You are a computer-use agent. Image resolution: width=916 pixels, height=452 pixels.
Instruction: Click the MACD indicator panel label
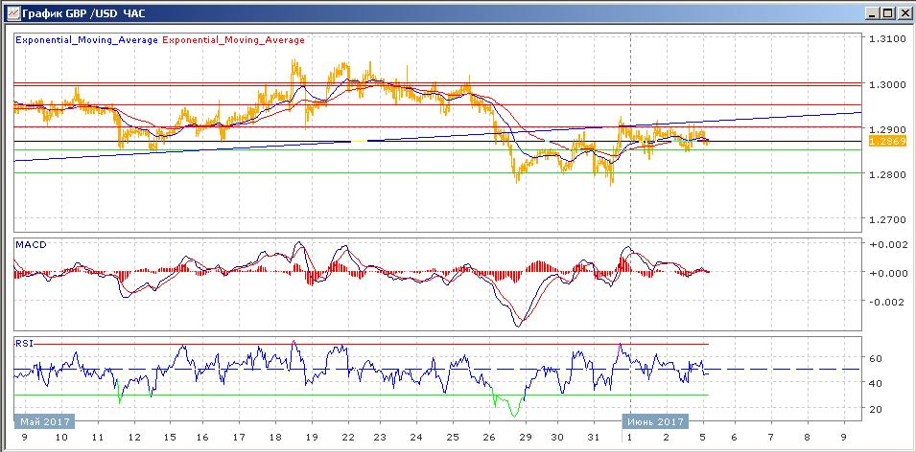(31, 244)
